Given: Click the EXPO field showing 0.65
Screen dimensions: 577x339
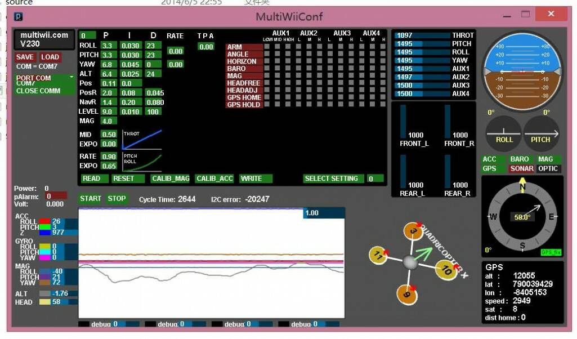Looking at the screenshot, I should [109, 166].
